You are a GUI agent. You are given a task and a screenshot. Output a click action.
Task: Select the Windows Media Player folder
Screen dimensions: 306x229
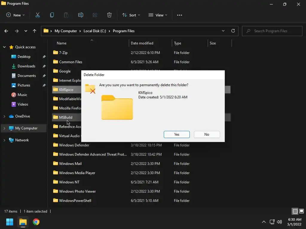pos(77,173)
